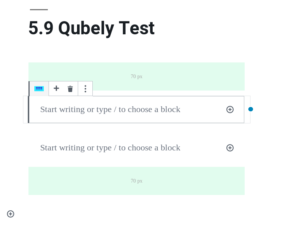The width and height of the screenshot is (283, 226).
Task: Open the three-dot more options menu
Action: tap(85, 89)
